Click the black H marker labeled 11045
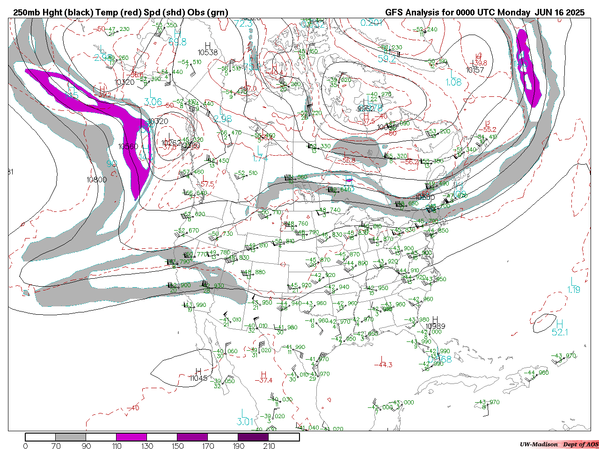 click(198, 371)
